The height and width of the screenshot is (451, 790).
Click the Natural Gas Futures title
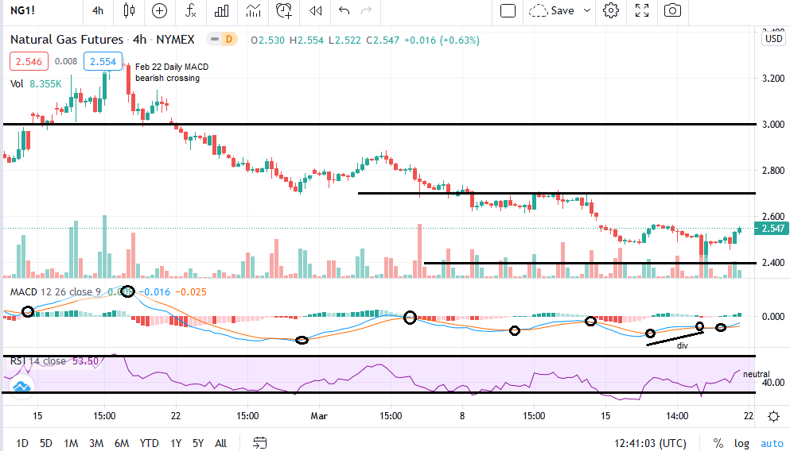(67, 39)
